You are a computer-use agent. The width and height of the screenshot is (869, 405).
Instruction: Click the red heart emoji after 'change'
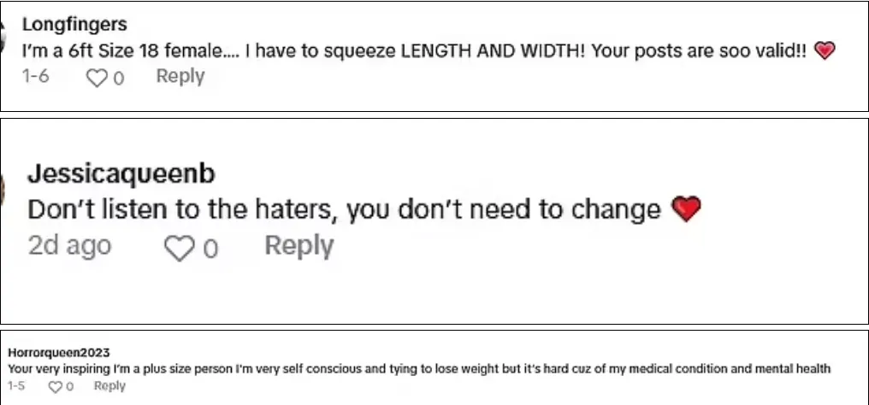point(686,209)
